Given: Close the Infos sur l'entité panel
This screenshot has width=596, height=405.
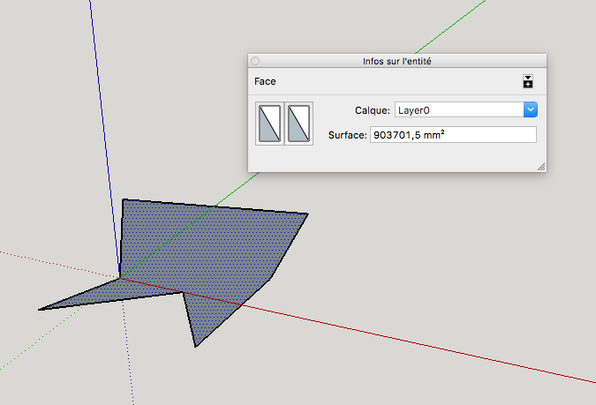Looking at the screenshot, I should click(255, 61).
